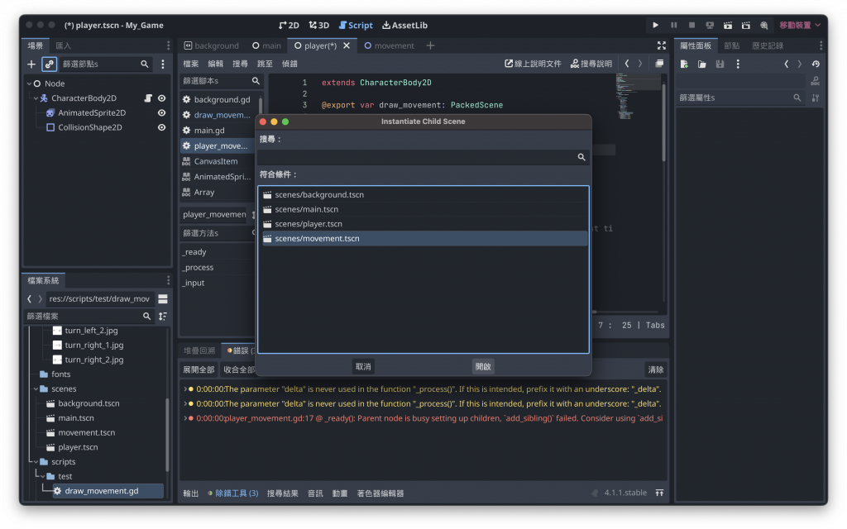
Task: Click 取消 button in Instantiate dialog
Action: [x=363, y=367]
